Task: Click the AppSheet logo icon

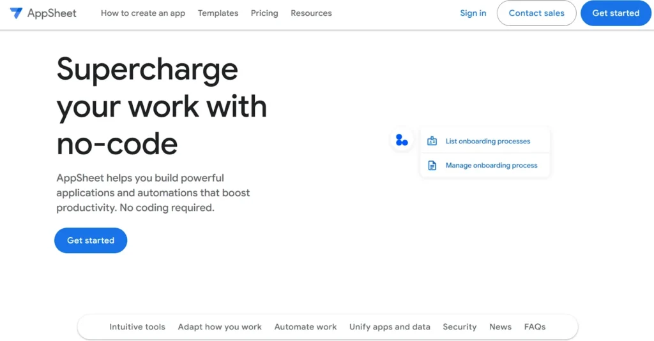Action: [16, 13]
